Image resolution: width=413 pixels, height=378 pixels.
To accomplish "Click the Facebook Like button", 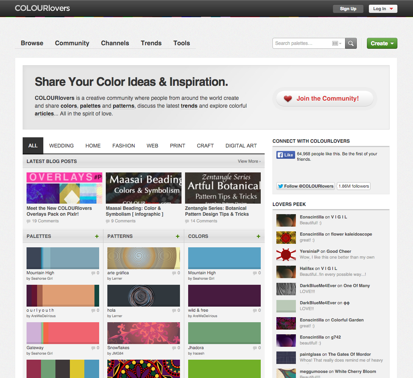I will (285, 155).
